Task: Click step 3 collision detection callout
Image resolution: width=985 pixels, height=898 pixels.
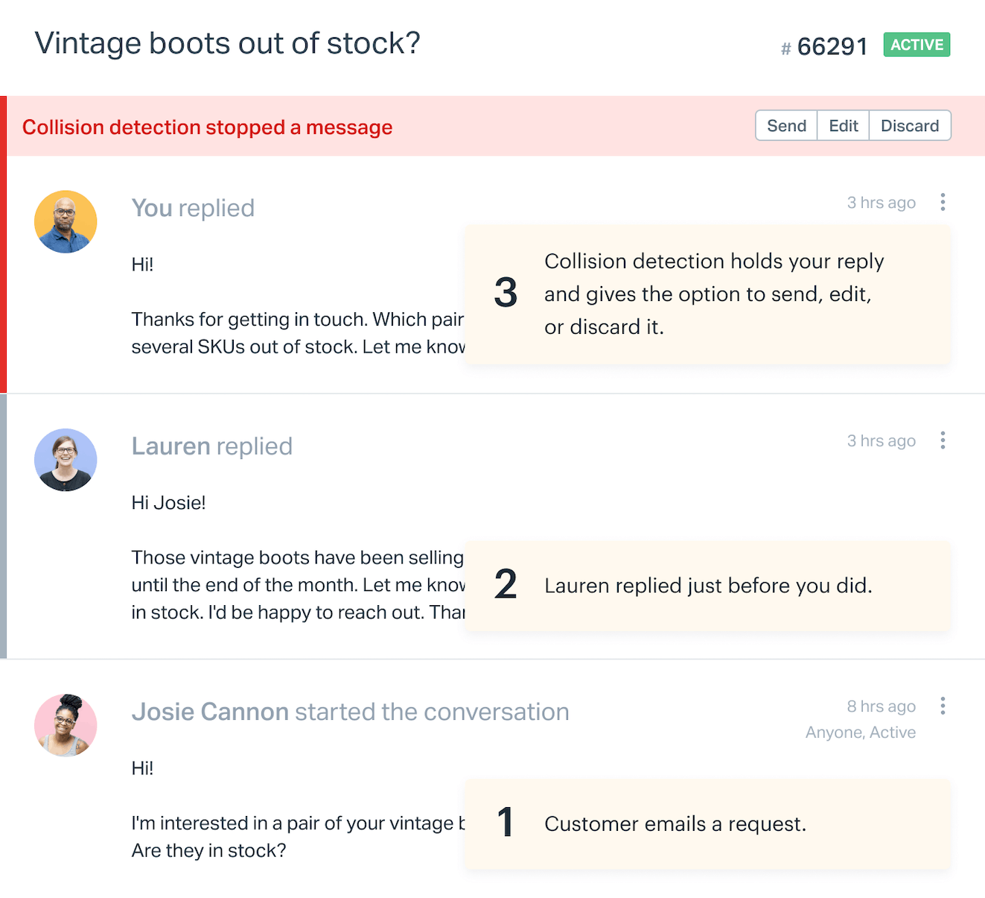Action: 707,294
